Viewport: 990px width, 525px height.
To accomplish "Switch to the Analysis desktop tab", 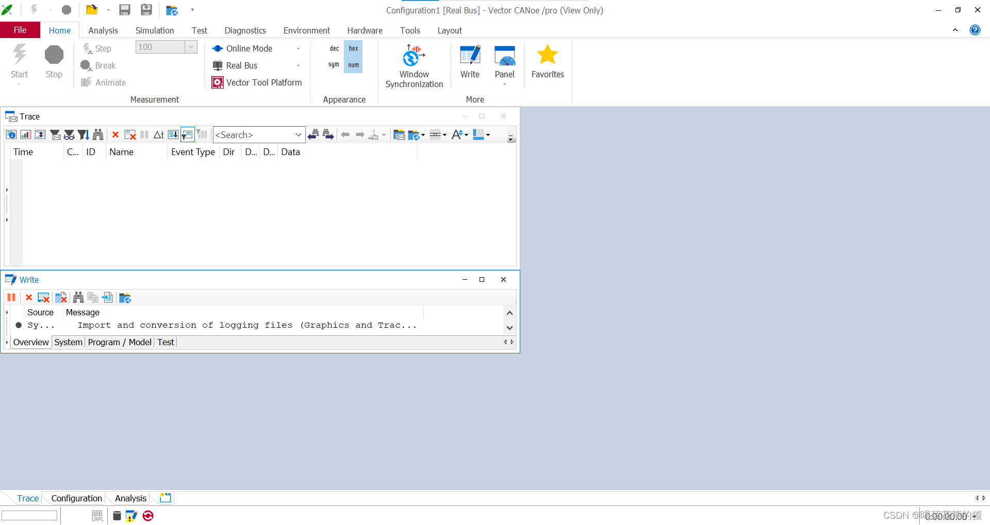I will (x=130, y=498).
